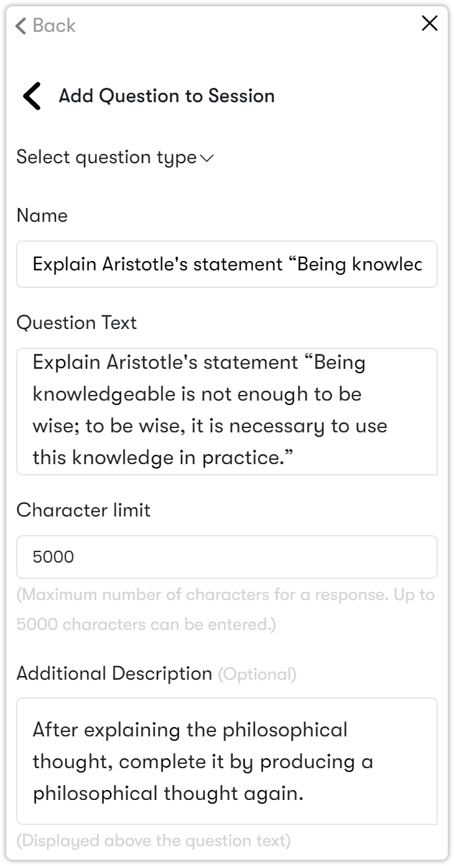Close the panel with the X icon

point(429,24)
